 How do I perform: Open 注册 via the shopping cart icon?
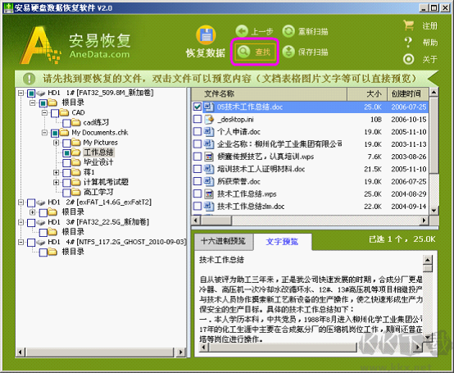(x=409, y=25)
